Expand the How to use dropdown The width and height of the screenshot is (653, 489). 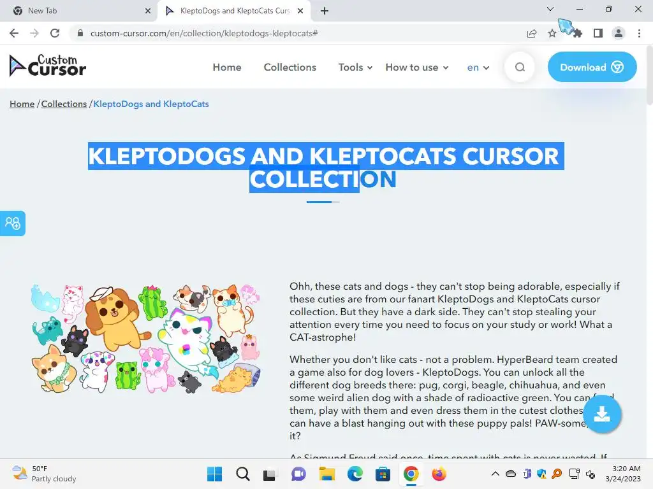[417, 67]
